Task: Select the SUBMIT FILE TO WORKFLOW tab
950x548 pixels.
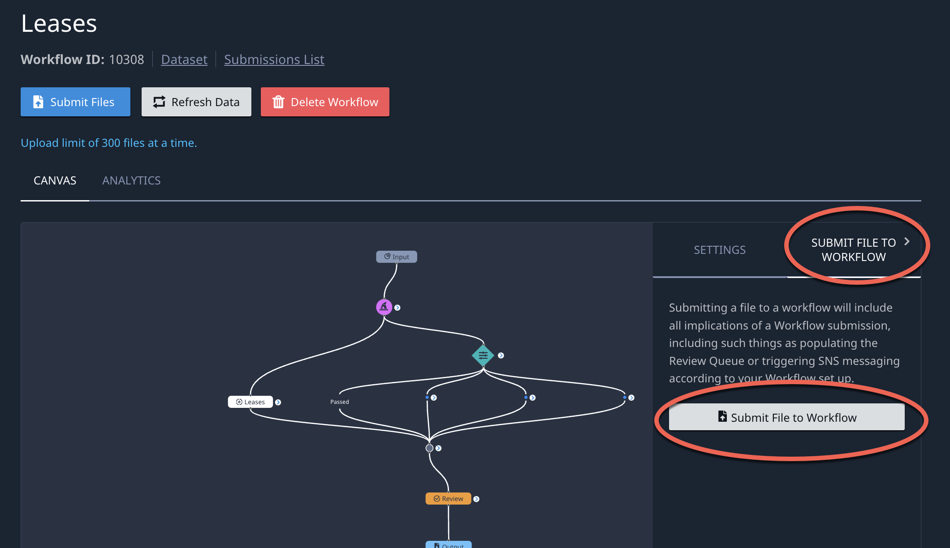Action: point(854,250)
